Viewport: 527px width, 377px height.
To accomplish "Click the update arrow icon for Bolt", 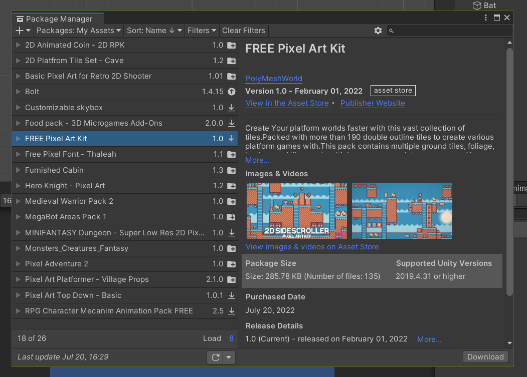I will coord(232,92).
